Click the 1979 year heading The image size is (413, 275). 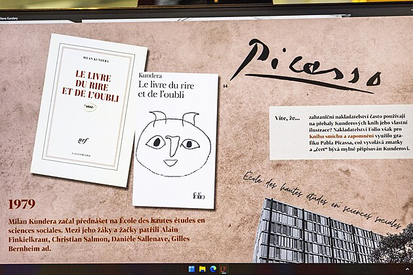(x=23, y=205)
